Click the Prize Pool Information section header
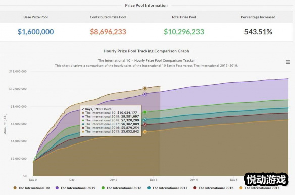 click(x=146, y=5)
